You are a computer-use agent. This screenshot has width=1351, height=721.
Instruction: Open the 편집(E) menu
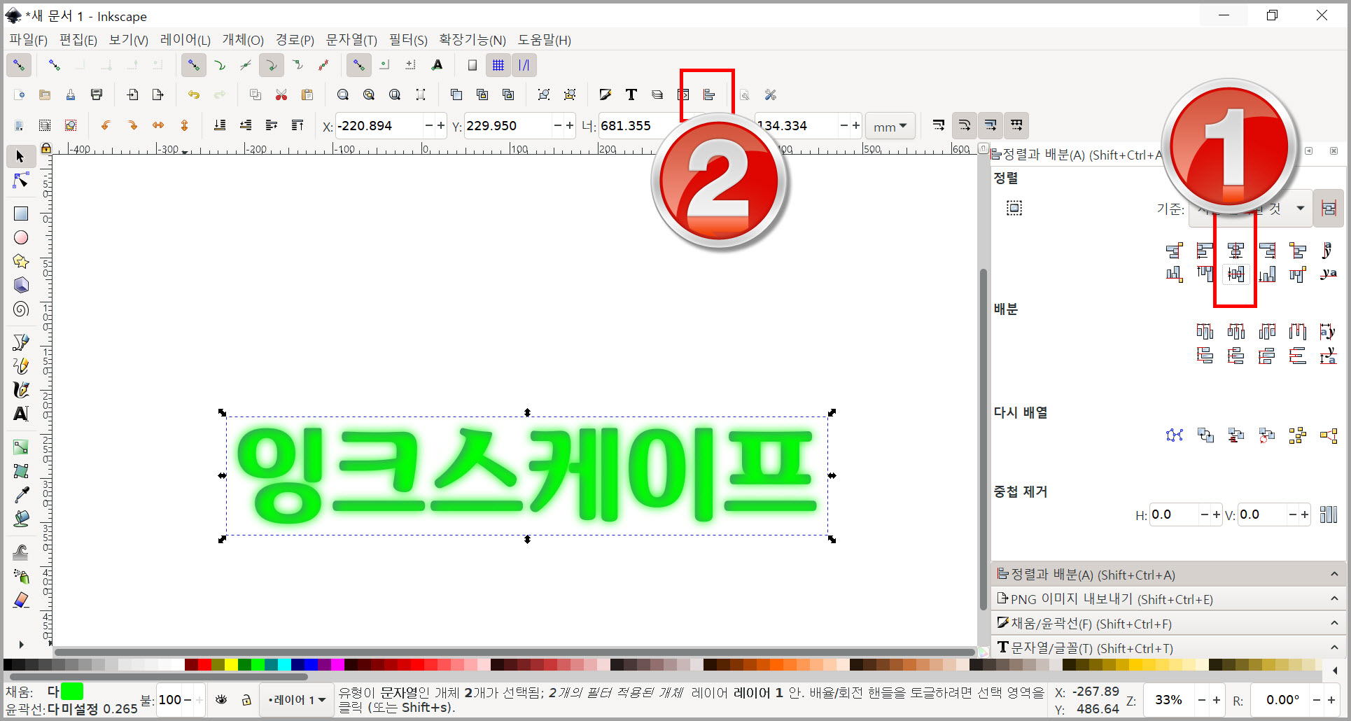coord(78,40)
